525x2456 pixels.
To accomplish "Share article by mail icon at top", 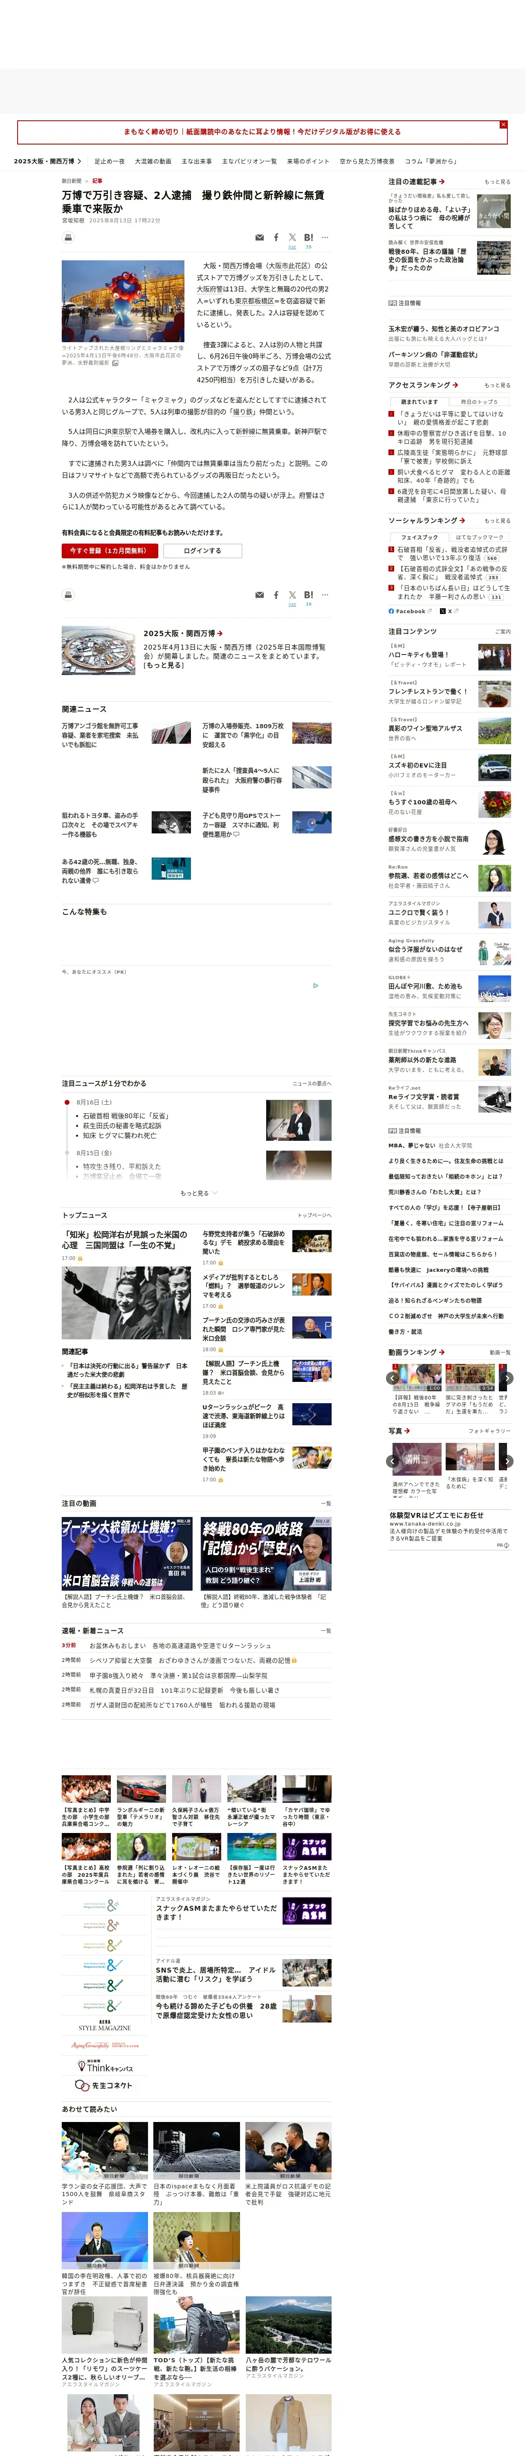I will 259,237.
